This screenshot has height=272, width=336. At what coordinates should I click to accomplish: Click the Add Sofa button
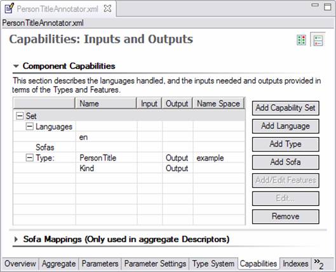click(286, 162)
